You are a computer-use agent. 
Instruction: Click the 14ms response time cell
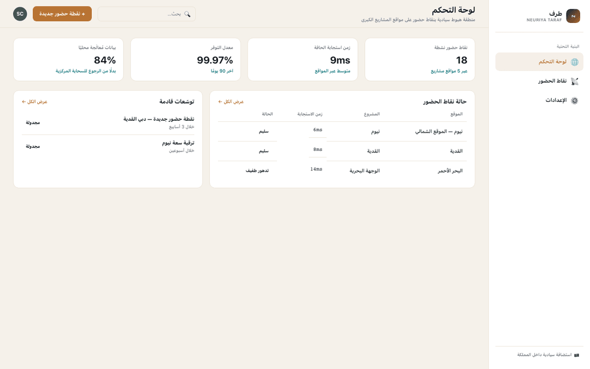coord(316,169)
